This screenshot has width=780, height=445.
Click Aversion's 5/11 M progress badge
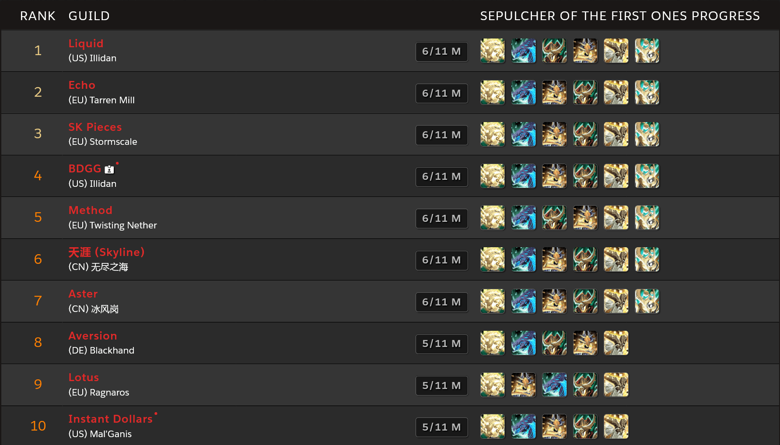tap(442, 344)
